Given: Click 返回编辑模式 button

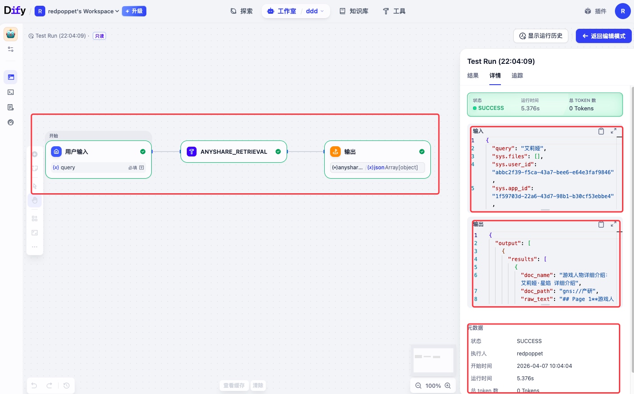Looking at the screenshot, I should click(x=603, y=36).
